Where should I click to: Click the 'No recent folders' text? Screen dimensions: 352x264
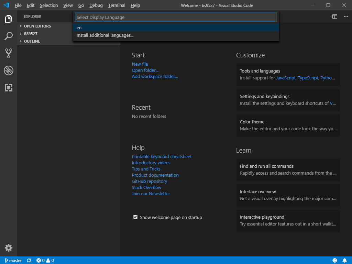(149, 116)
